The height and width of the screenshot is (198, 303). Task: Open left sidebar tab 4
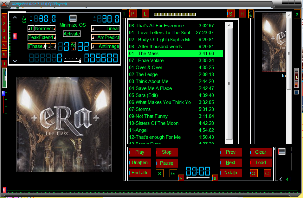[x=4, y=38]
